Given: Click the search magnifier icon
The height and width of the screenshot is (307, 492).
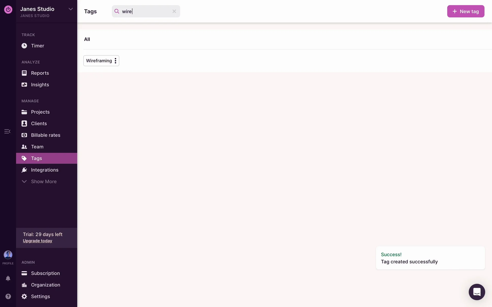Looking at the screenshot, I should [117, 11].
